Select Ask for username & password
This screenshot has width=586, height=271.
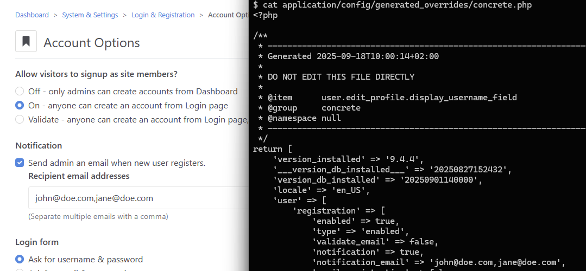click(20, 259)
